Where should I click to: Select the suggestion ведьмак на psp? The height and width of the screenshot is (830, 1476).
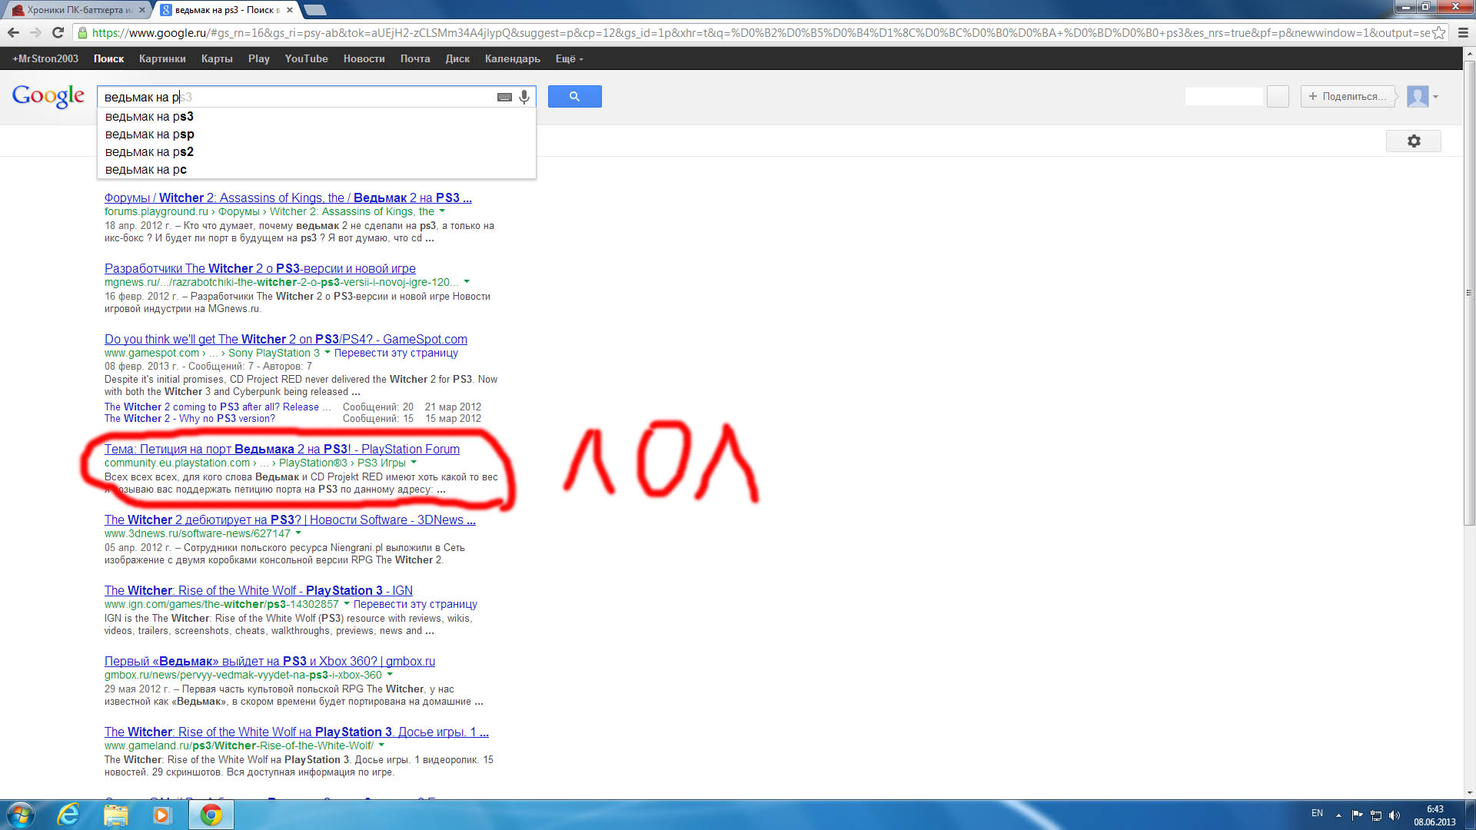tap(150, 134)
